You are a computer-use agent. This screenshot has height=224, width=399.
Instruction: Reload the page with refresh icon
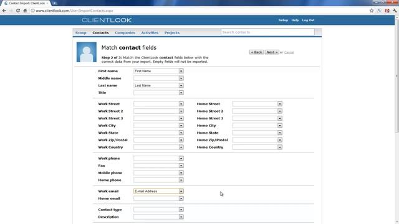click(18, 11)
